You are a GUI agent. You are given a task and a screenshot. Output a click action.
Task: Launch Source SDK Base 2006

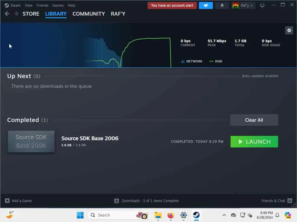pos(254,142)
